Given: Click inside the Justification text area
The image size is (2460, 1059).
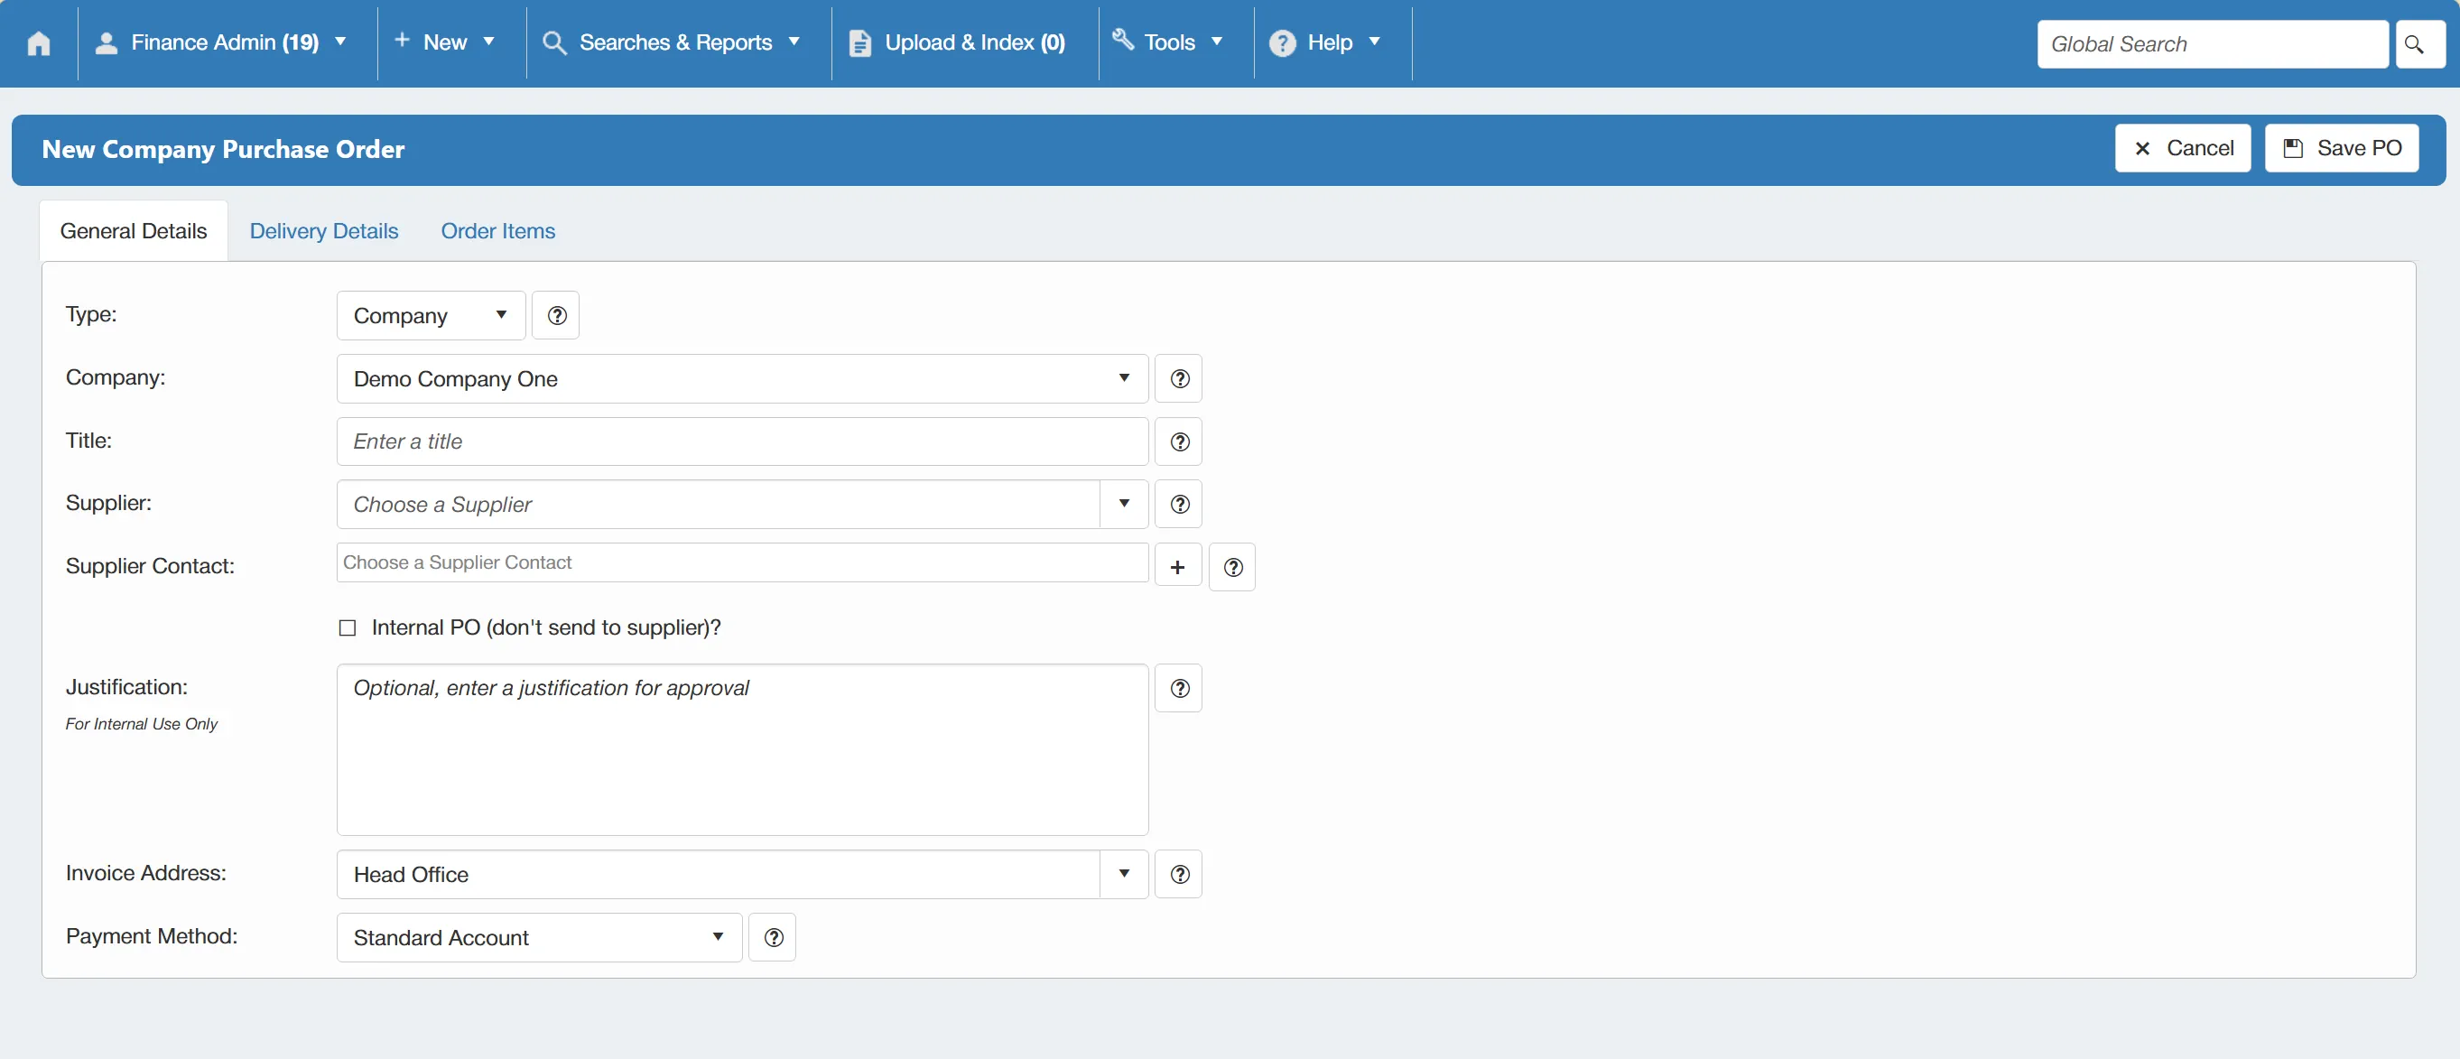Looking at the screenshot, I should pyautogui.click(x=742, y=749).
